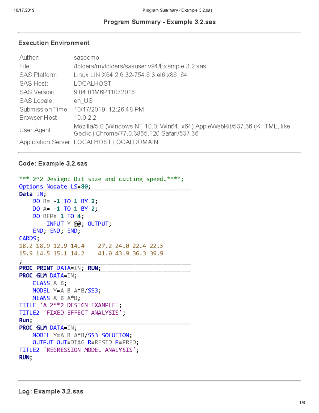This screenshot has width=319, height=413.
Task: Click the page number '1/8'
Action: tap(302, 403)
